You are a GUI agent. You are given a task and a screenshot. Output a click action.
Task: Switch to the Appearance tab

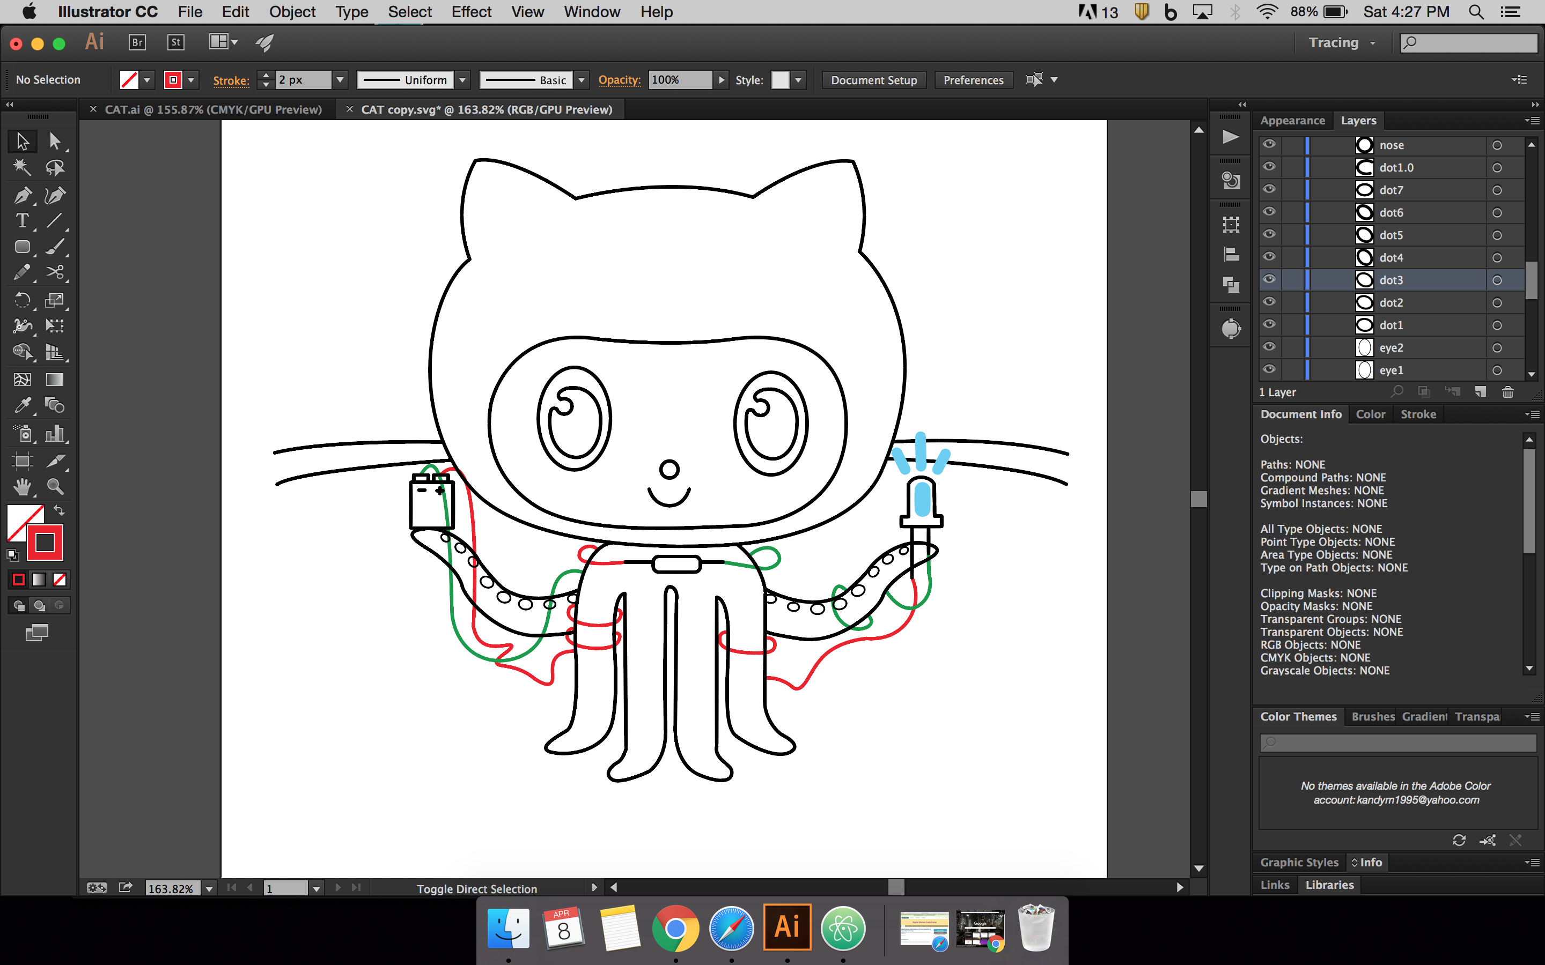pos(1292,121)
